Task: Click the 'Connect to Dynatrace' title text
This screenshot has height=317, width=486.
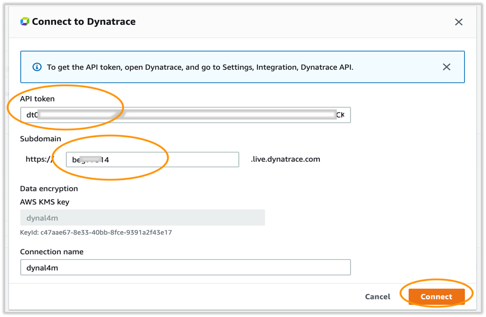Action: click(x=84, y=22)
